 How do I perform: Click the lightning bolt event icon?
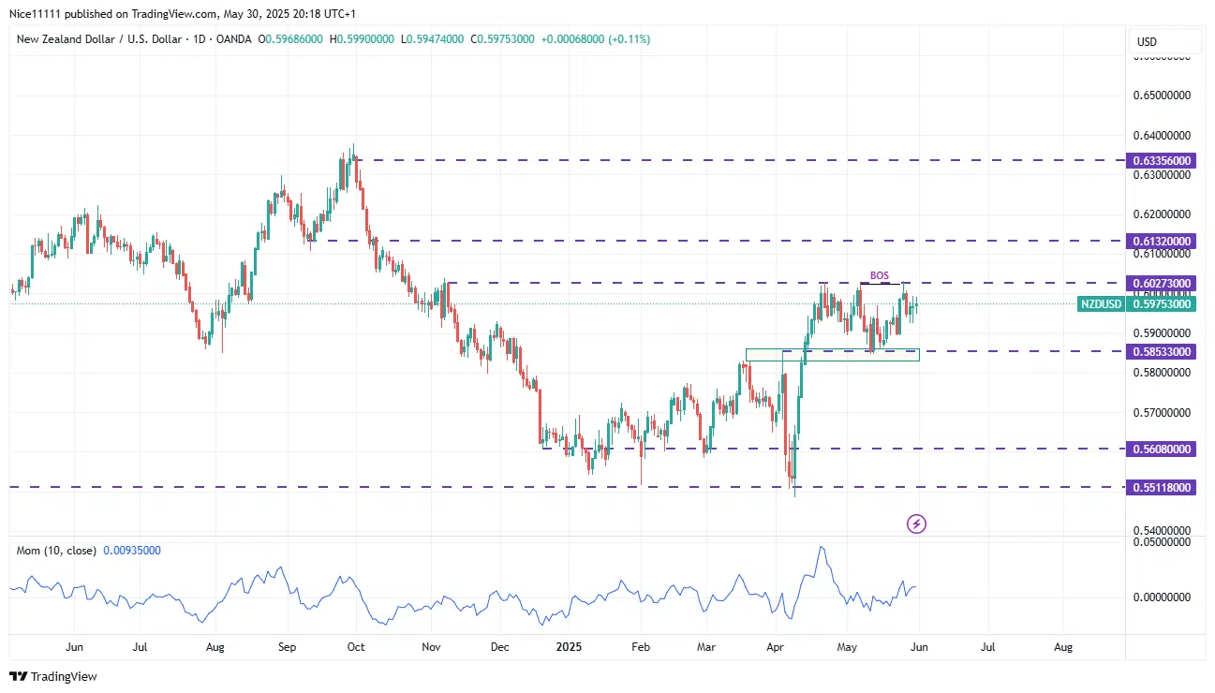coord(916,524)
